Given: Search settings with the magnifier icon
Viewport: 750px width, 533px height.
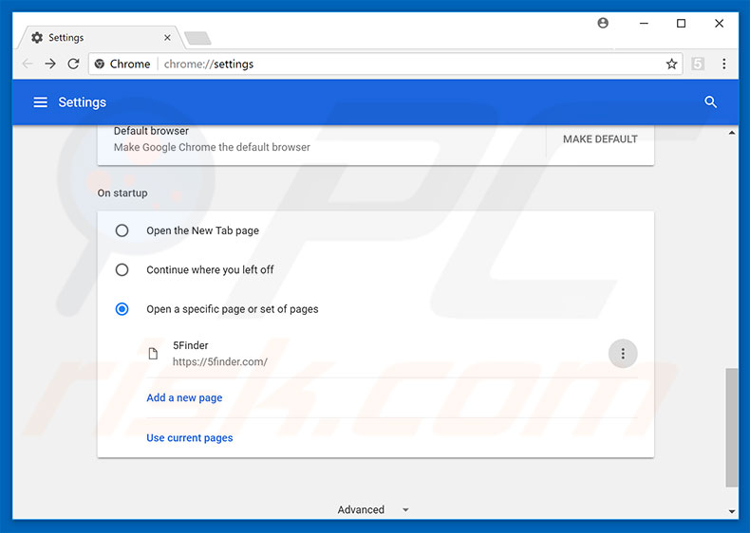Looking at the screenshot, I should click(710, 101).
